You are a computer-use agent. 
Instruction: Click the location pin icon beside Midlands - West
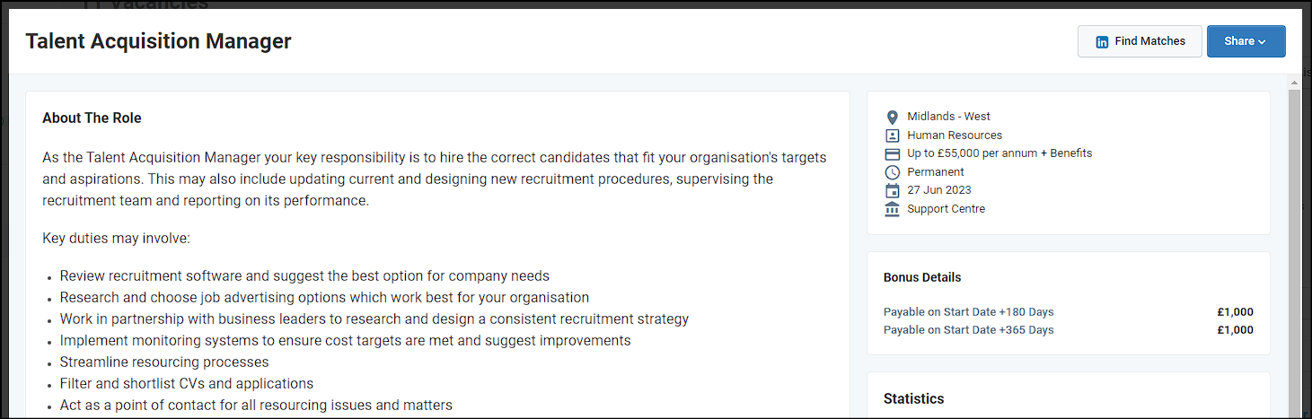[x=892, y=118]
